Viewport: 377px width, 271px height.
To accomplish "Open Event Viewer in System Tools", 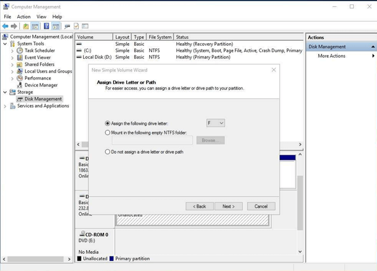I will click(37, 58).
